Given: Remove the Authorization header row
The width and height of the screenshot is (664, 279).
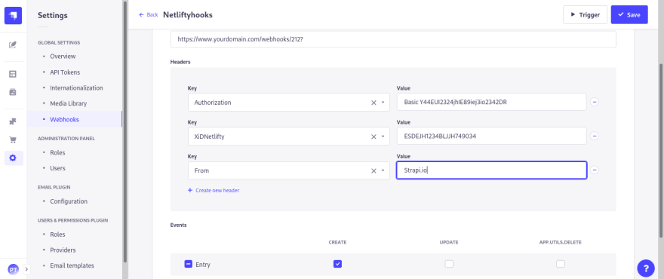Looking at the screenshot, I should (x=595, y=102).
